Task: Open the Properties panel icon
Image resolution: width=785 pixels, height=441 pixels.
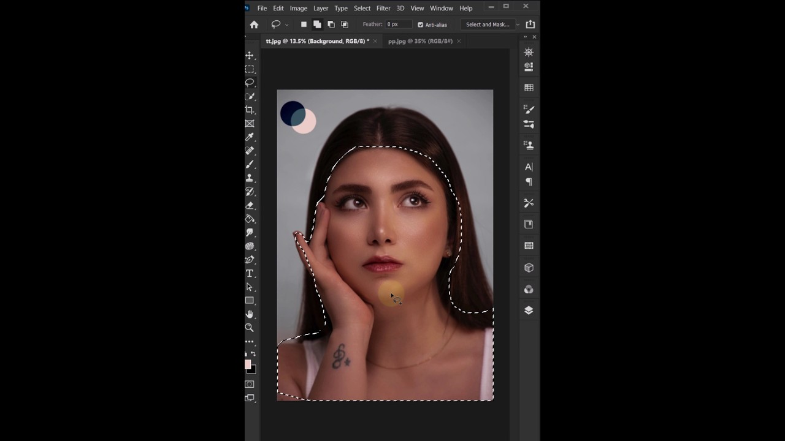Action: tap(529, 224)
